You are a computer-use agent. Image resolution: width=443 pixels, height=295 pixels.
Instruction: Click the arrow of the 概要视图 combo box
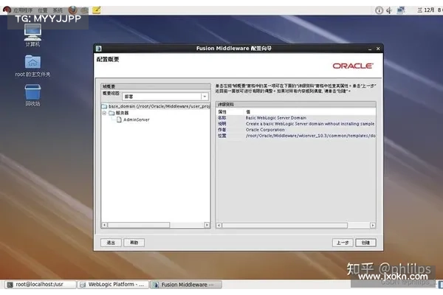pos(205,97)
